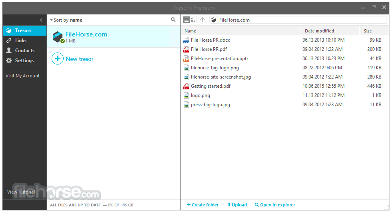Open the Sort by name dropdown
The width and height of the screenshot is (391, 212).
click(66, 20)
